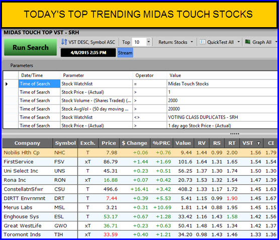Click the VST column sort descending arrow

(258, 143)
